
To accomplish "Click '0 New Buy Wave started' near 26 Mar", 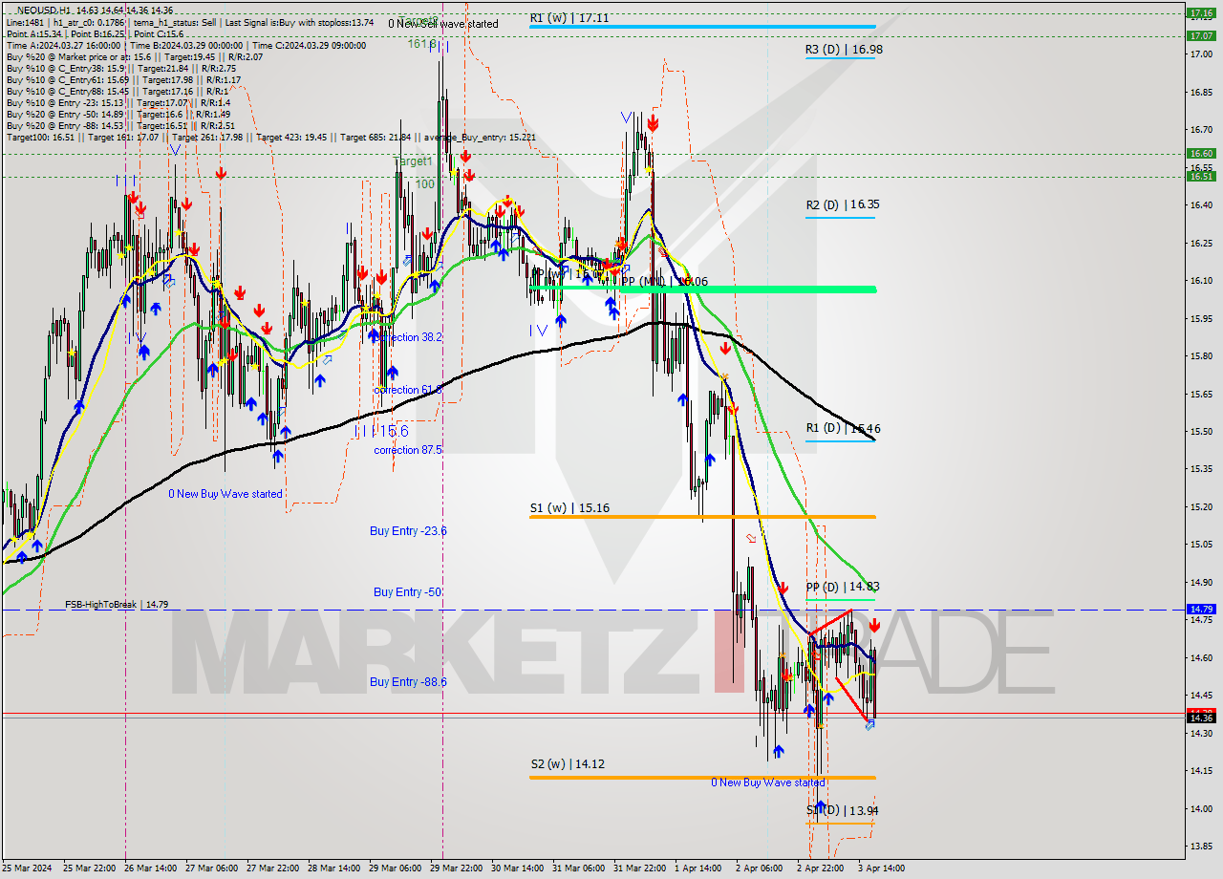I will point(225,494).
